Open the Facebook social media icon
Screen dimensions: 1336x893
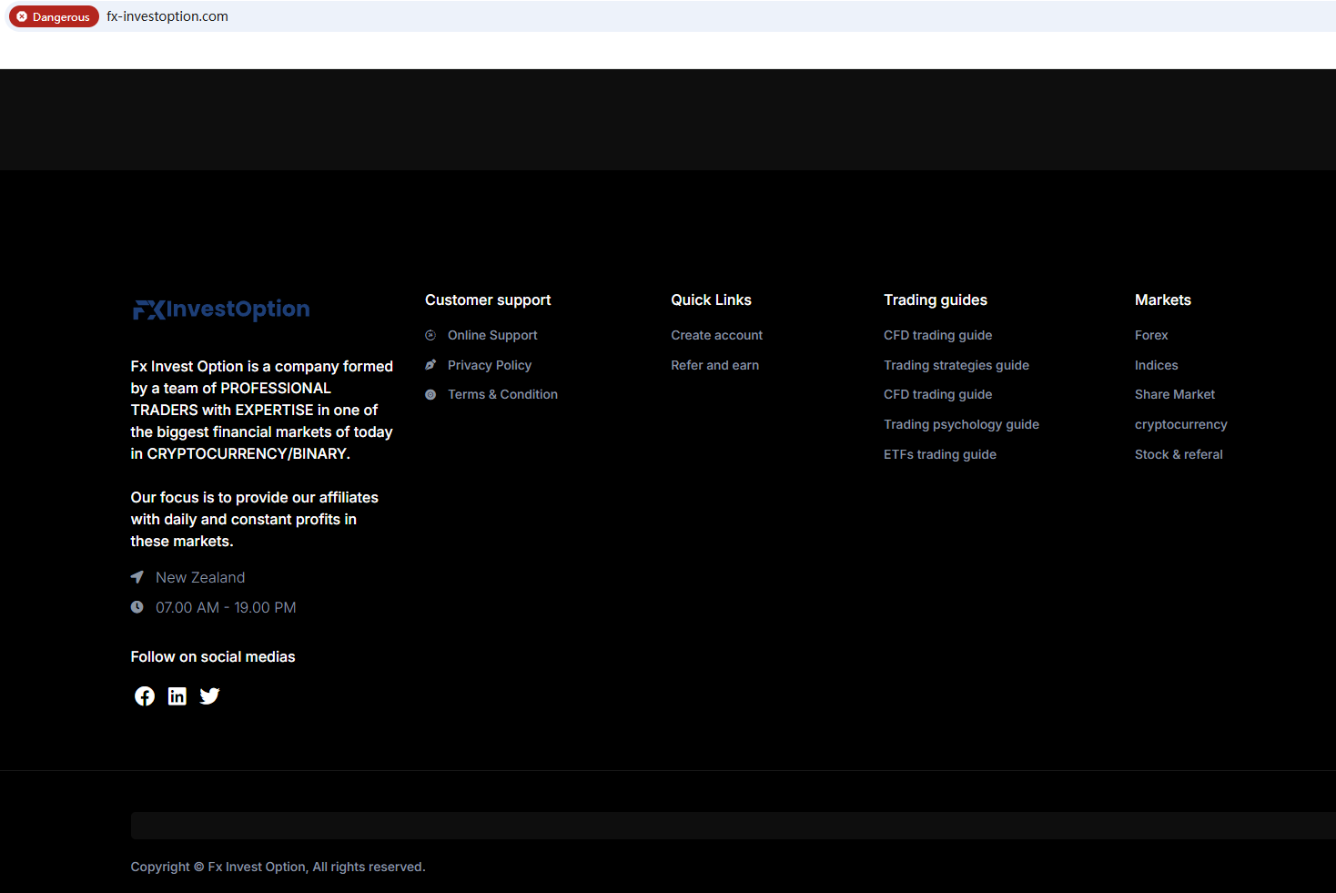[145, 696]
